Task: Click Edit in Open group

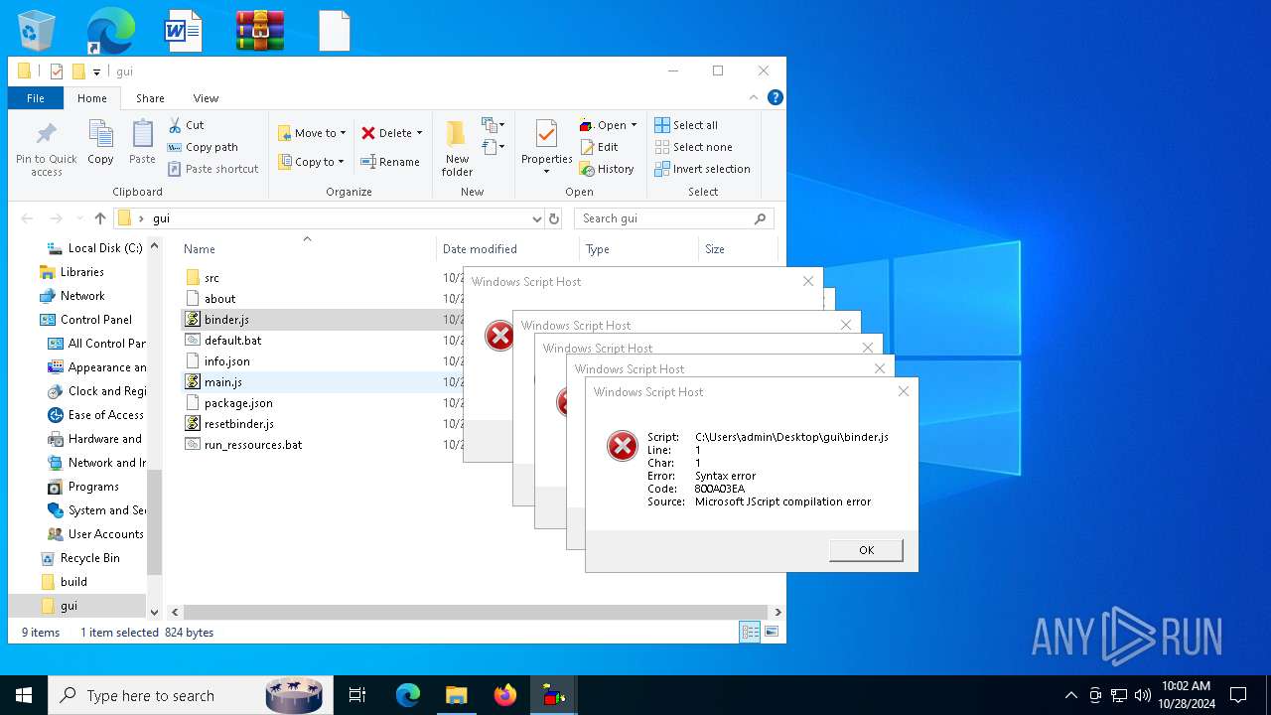Action: (599, 147)
